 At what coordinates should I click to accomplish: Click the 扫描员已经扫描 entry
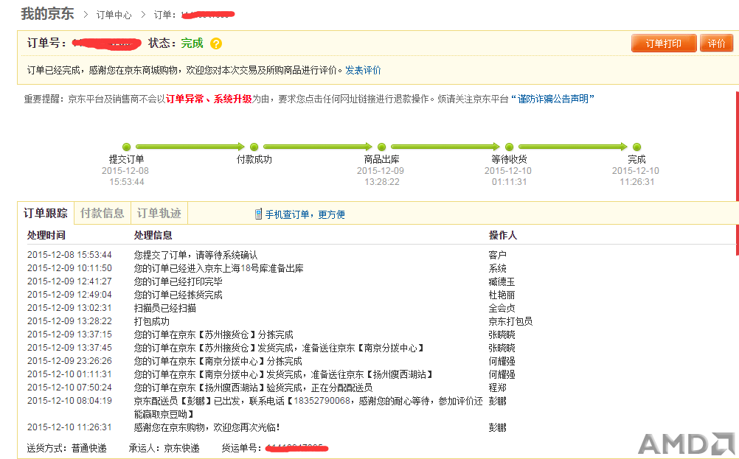click(x=165, y=309)
